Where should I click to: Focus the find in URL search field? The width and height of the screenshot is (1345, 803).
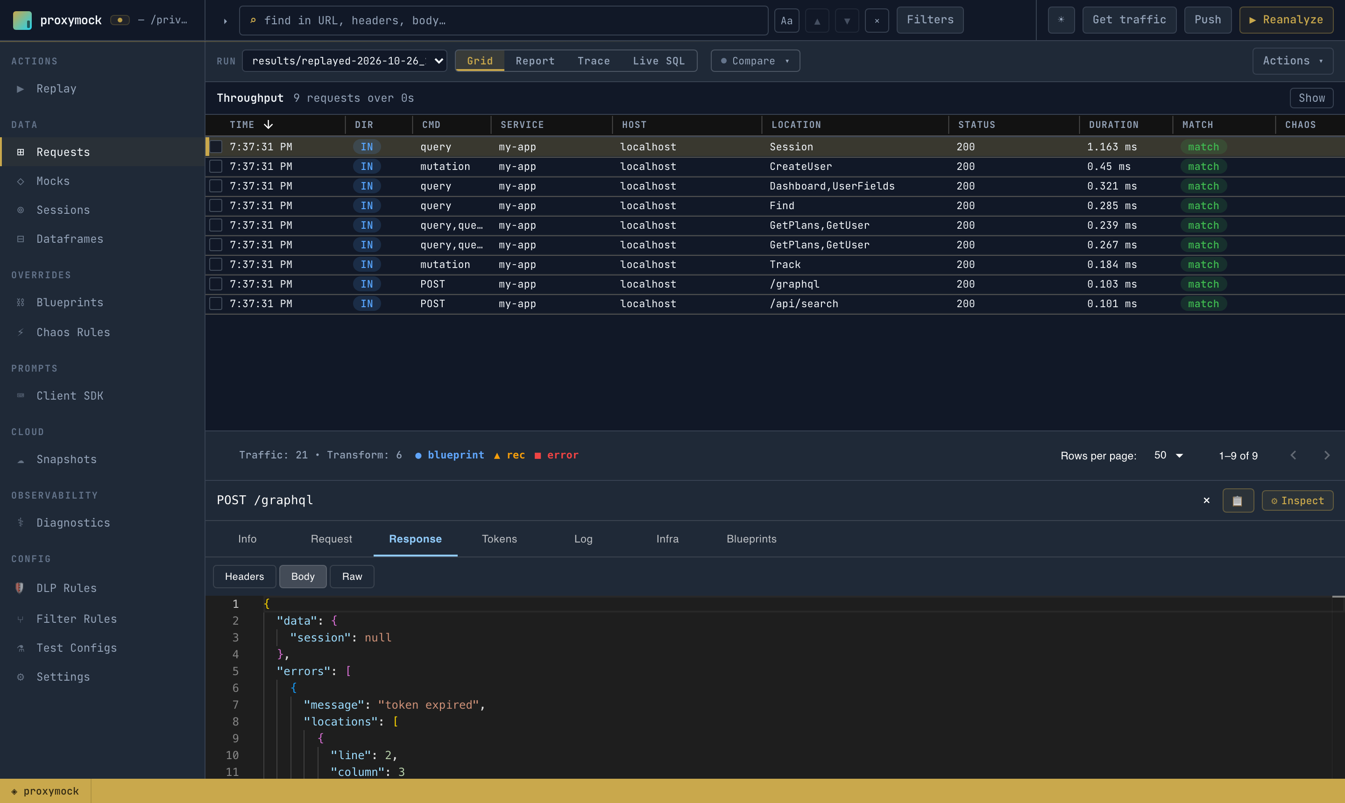tap(503, 21)
